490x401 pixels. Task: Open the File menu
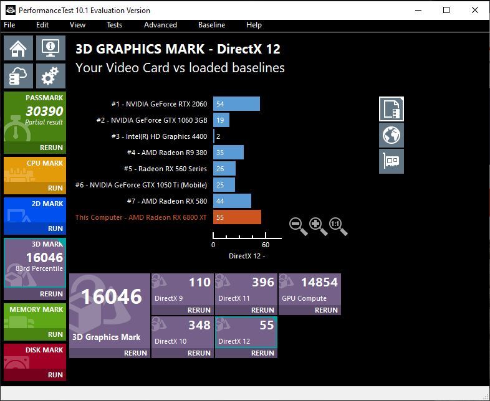coord(9,25)
